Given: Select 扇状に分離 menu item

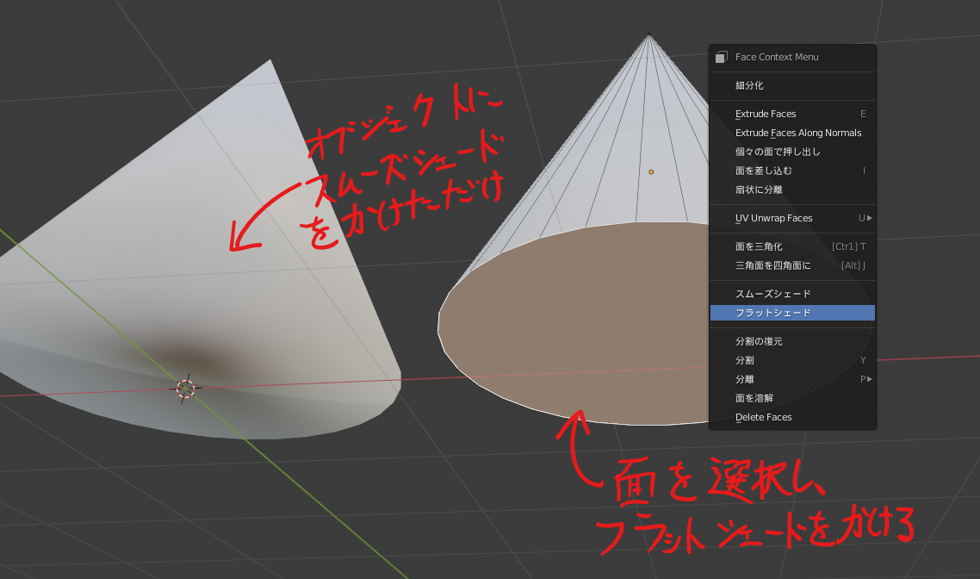Looking at the screenshot, I should (x=792, y=190).
